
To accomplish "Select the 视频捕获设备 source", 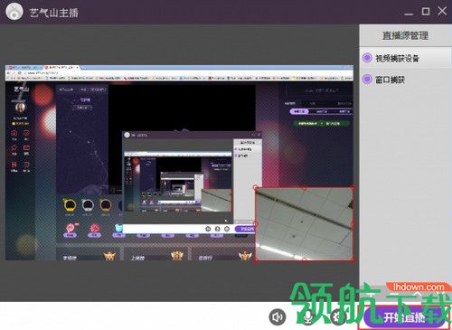I will click(406, 58).
